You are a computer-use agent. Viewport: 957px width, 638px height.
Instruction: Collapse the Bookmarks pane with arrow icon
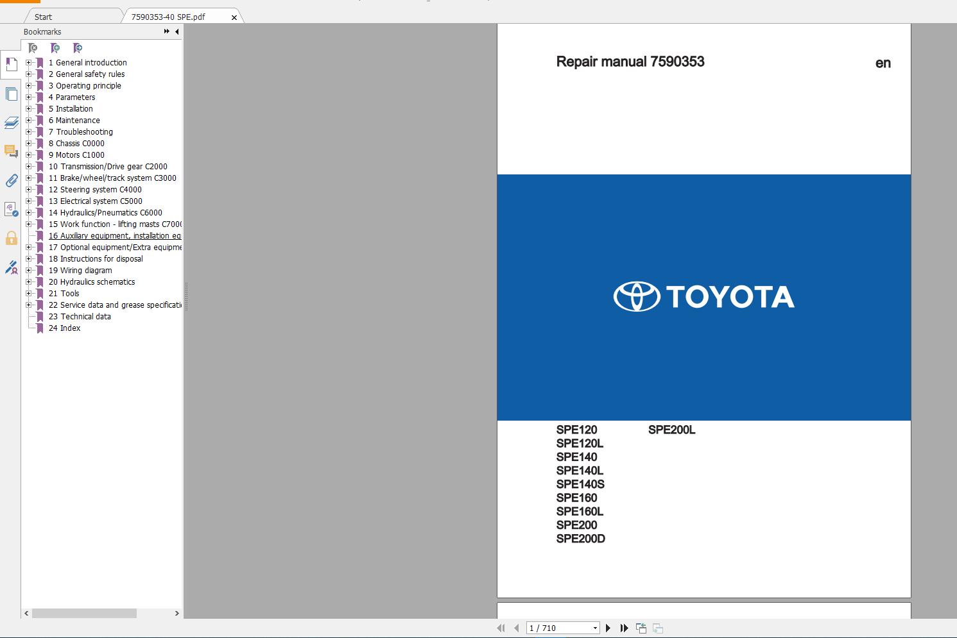(x=177, y=31)
